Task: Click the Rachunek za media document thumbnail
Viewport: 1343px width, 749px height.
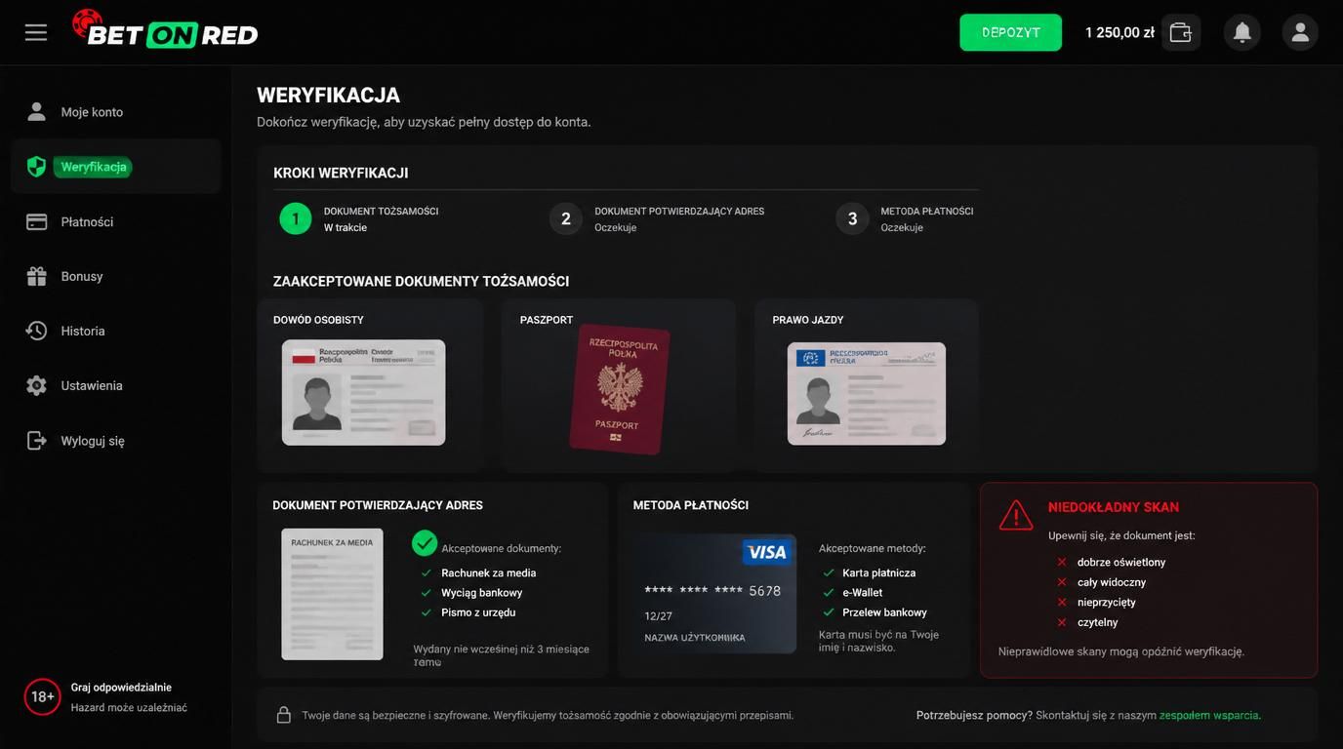Action: [x=332, y=594]
